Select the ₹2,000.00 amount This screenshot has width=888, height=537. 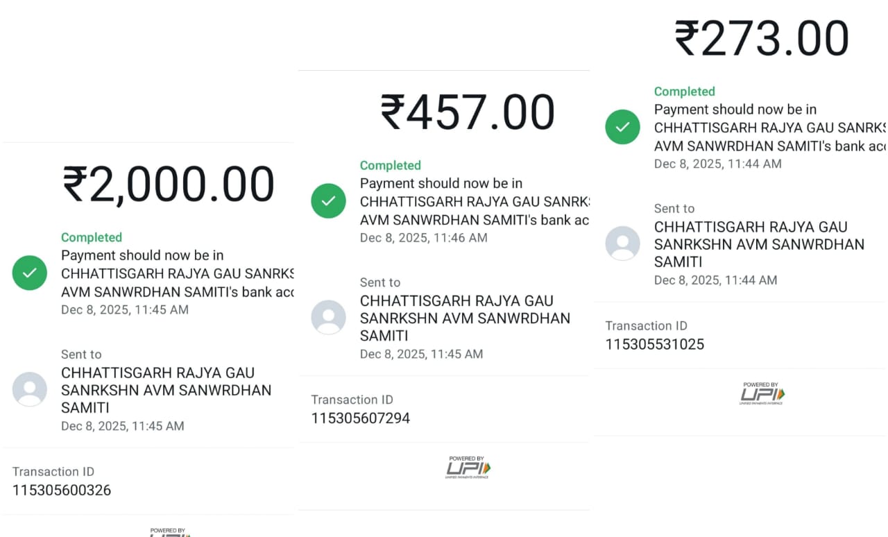coord(169,185)
